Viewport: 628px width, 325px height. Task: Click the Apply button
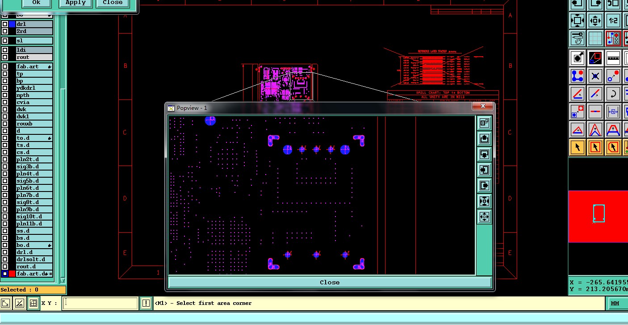click(75, 3)
